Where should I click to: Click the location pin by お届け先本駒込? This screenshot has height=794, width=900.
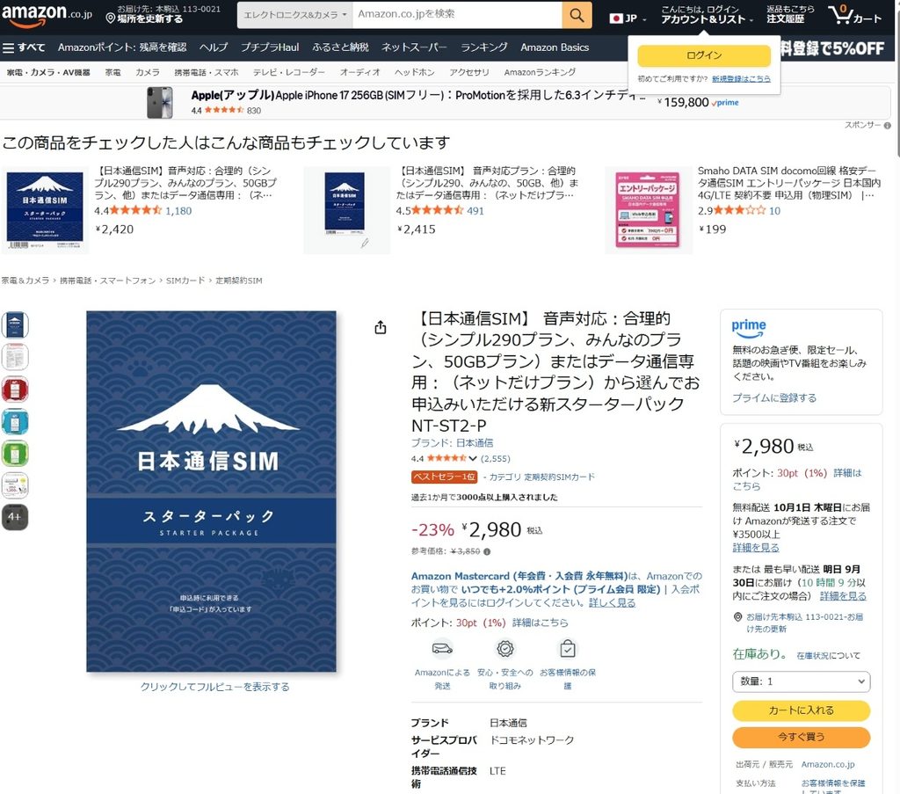pos(738,617)
